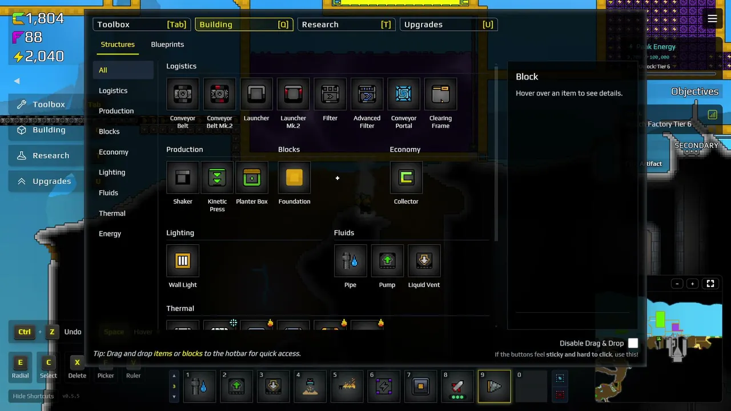This screenshot has height=411, width=731.
Task: Open the Toolbox tab
Action: [x=142, y=25]
